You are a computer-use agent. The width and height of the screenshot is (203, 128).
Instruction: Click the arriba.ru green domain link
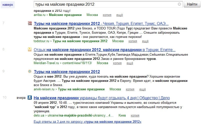pyautogui.click(x=39, y=15)
